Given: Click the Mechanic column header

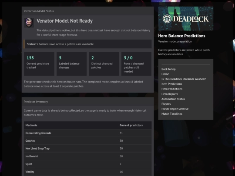Looking at the screenshot, I should click(31, 125).
